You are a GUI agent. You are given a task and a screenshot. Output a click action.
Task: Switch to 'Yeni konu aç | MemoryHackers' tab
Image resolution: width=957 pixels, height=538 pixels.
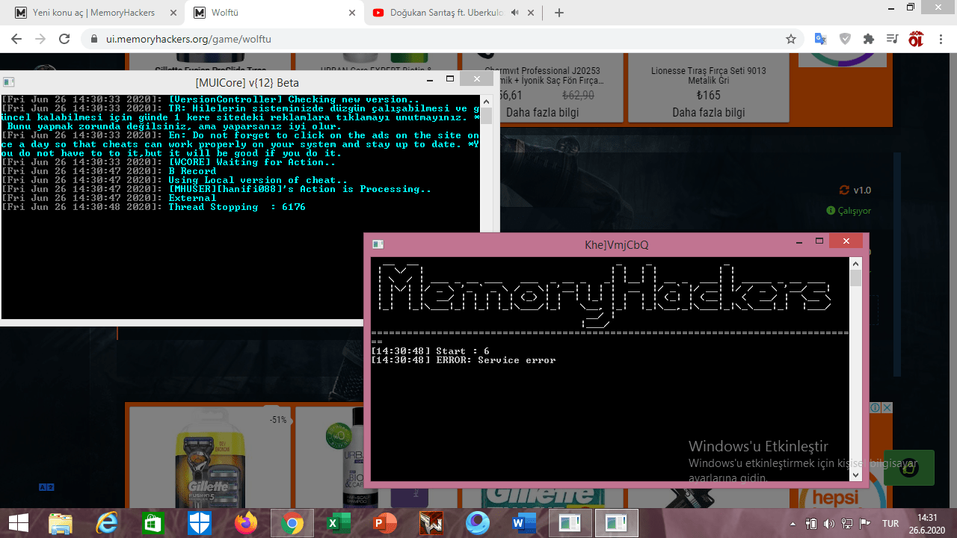coord(94,13)
